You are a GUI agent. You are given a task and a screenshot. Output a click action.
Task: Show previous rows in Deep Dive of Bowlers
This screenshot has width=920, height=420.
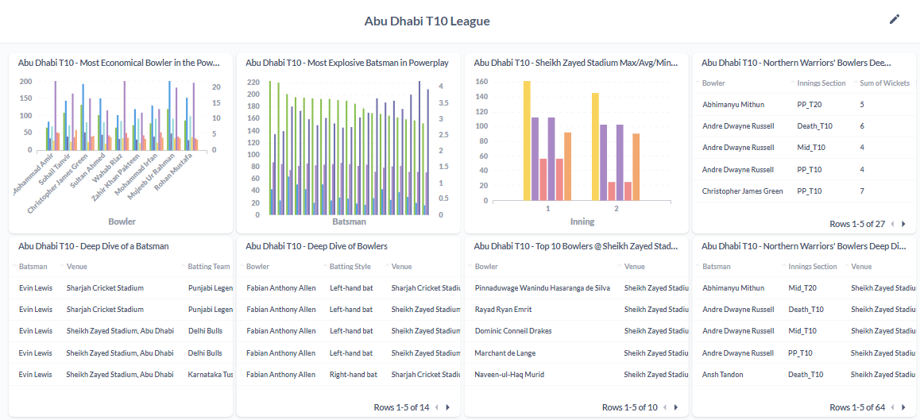click(x=436, y=407)
